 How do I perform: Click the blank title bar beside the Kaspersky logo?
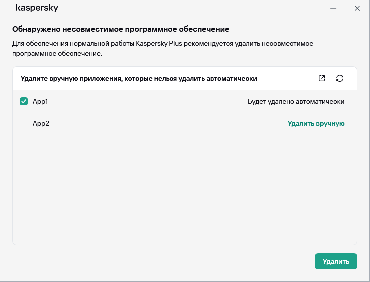coord(190,8)
